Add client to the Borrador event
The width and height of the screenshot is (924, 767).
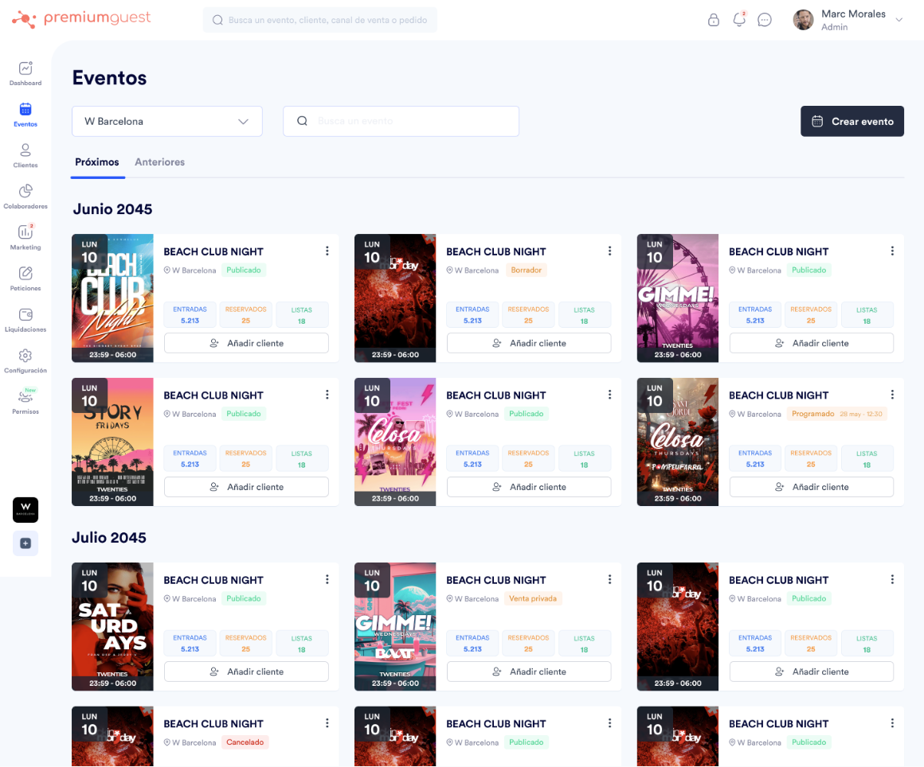(529, 343)
